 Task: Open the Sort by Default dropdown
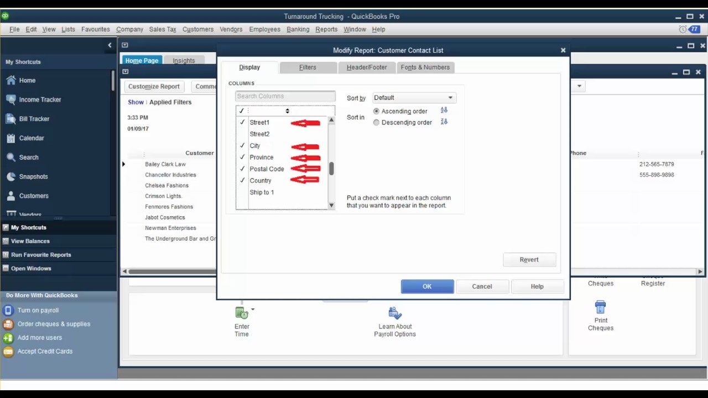414,98
